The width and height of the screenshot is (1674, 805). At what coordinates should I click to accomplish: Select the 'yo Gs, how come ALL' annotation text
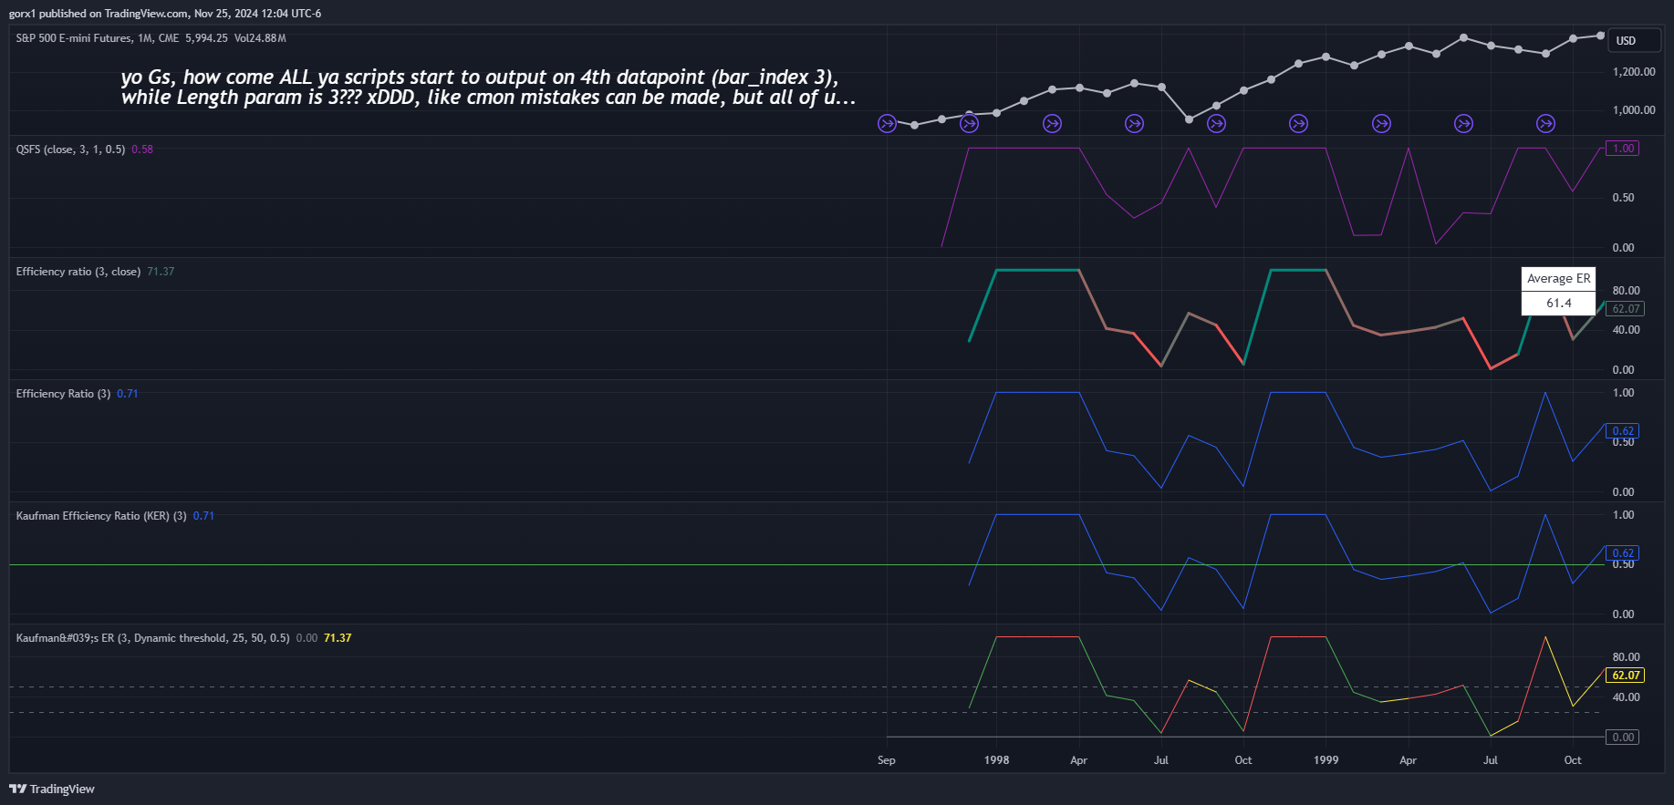tap(488, 88)
